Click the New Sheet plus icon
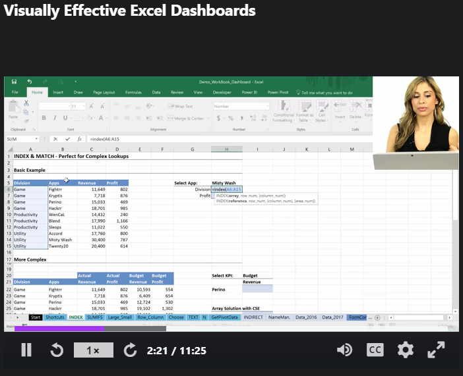Image resolution: width=463 pixels, height=376 pixels. tap(377, 317)
